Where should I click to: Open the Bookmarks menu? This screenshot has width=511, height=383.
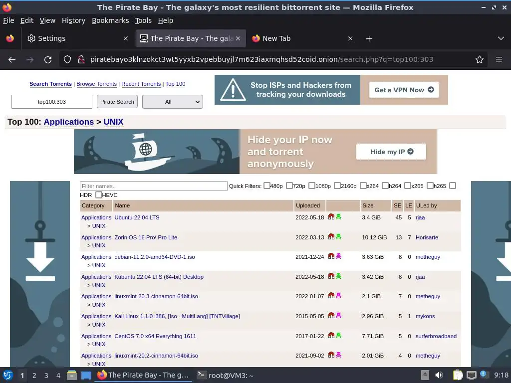coord(110,20)
